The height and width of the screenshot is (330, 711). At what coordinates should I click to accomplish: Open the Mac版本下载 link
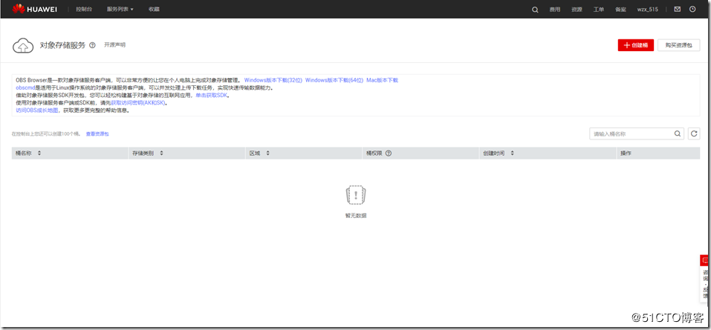(x=383, y=80)
